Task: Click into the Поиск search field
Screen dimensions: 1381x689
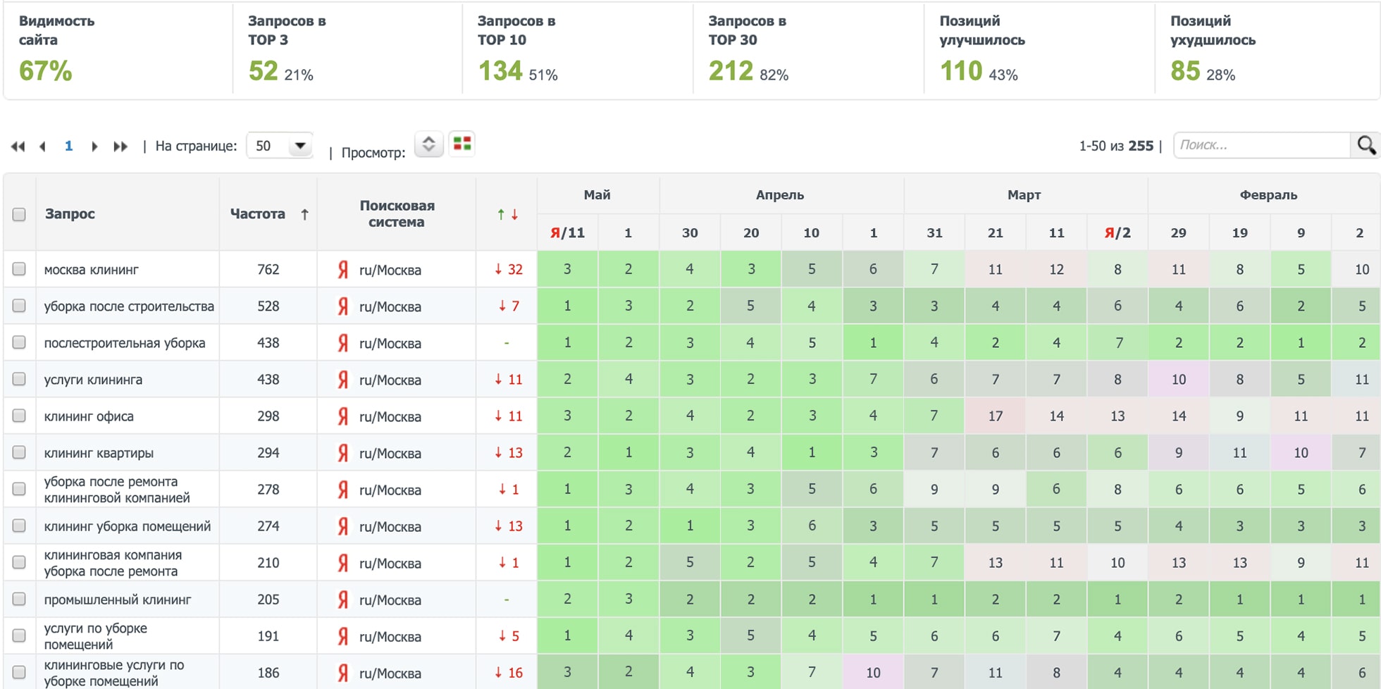Action: 1261,145
